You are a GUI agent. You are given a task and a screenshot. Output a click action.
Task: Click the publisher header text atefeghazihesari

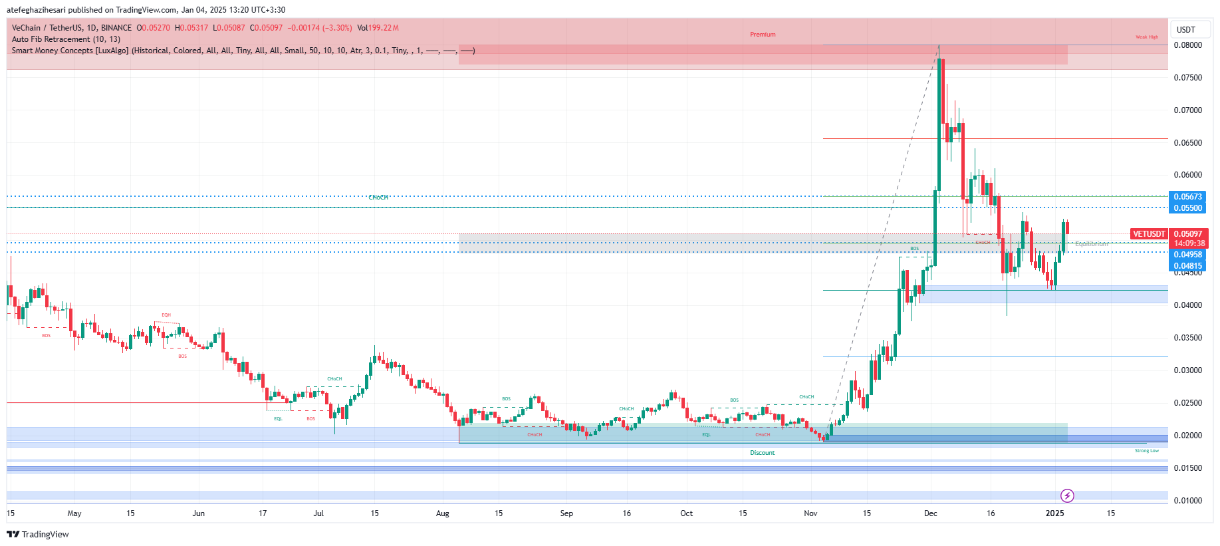36,10
